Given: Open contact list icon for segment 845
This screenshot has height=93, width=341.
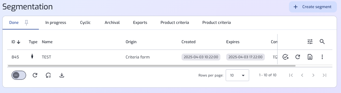Looking at the screenshot, I should pyautogui.click(x=310, y=57).
